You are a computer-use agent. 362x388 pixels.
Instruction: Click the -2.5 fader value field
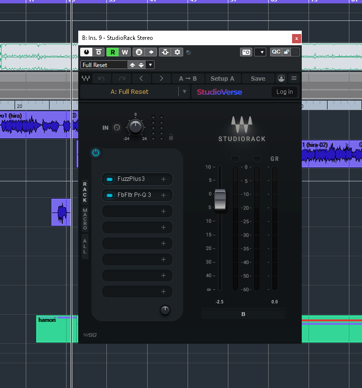(219, 302)
